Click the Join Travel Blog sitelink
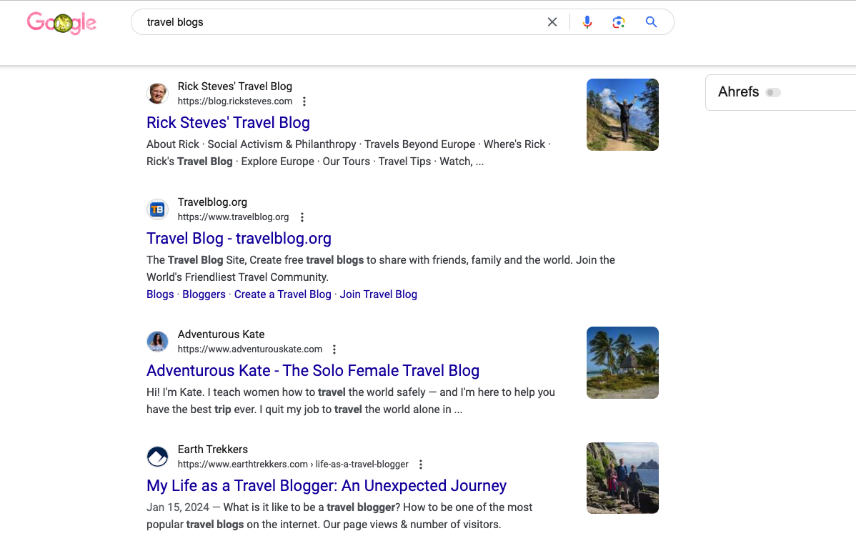Screen dimensions: 856x541 (378, 294)
